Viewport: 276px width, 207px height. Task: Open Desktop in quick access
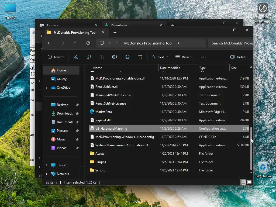pos(63,105)
